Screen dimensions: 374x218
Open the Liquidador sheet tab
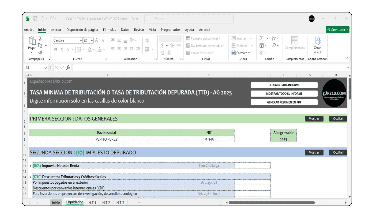74,202
